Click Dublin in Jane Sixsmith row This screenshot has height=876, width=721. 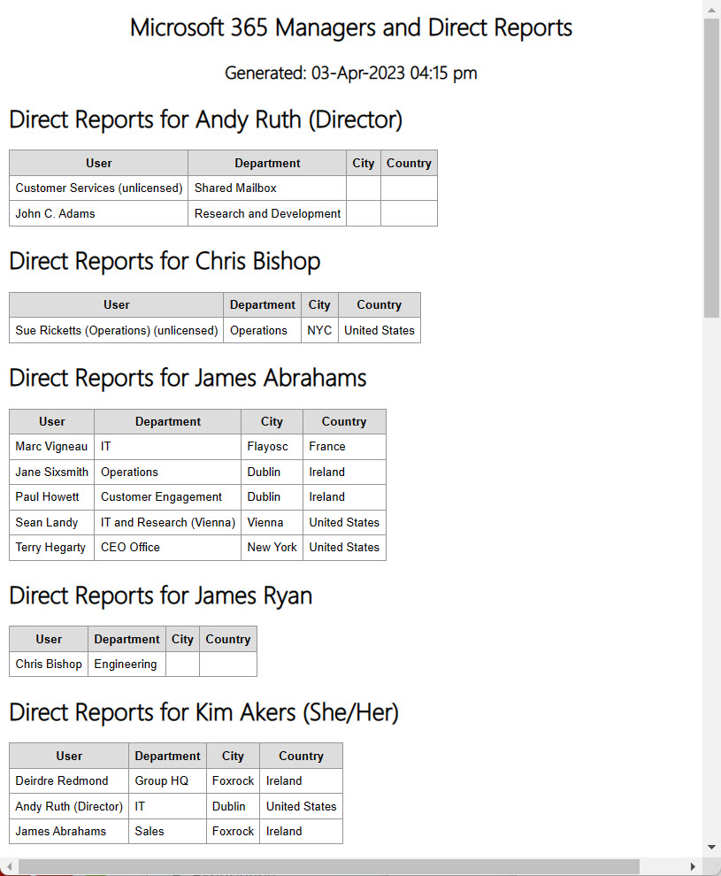click(x=272, y=473)
